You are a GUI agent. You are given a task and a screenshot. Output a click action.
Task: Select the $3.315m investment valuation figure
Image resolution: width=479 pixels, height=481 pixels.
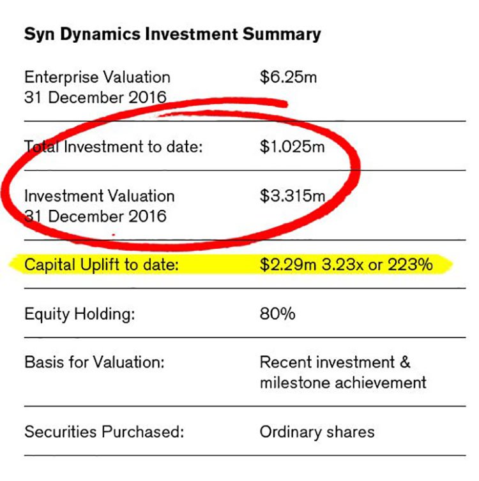point(293,196)
